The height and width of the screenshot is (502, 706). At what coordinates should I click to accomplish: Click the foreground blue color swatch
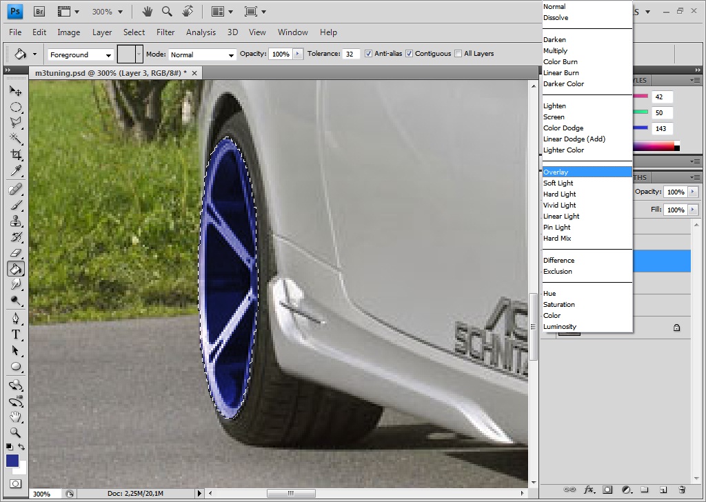pyautogui.click(x=12, y=460)
